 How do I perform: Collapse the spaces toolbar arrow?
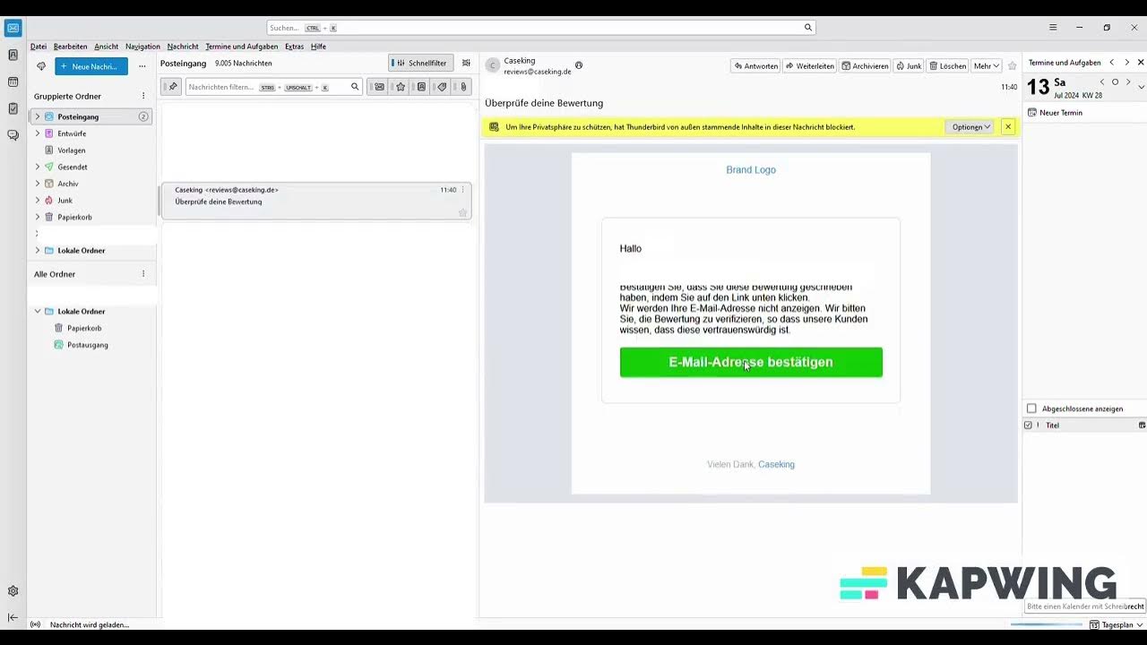[x=13, y=617]
